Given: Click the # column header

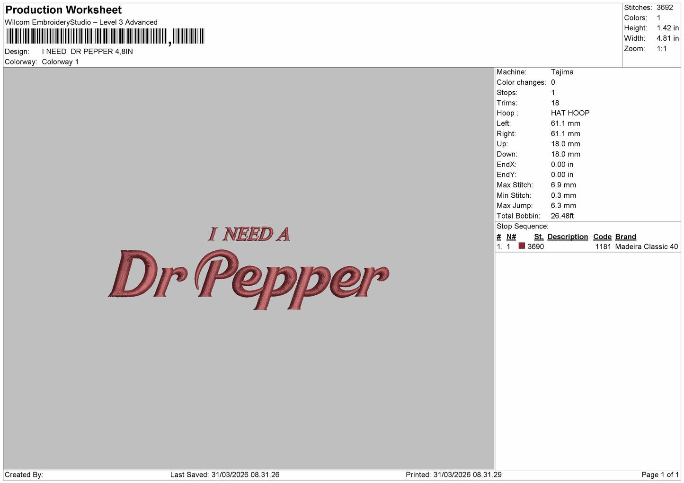Looking at the screenshot, I should pos(498,237).
